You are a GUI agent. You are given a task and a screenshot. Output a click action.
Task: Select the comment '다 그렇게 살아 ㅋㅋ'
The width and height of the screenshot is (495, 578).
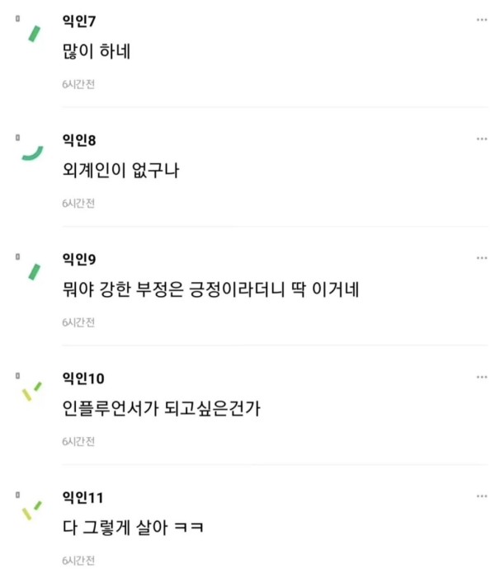click(133, 528)
